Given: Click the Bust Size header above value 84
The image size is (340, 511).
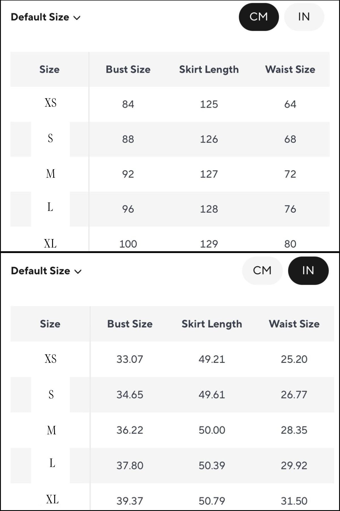Looking at the screenshot, I should pos(128,70).
